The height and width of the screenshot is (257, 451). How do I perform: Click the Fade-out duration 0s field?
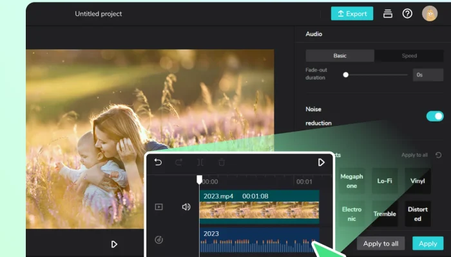pyautogui.click(x=428, y=75)
